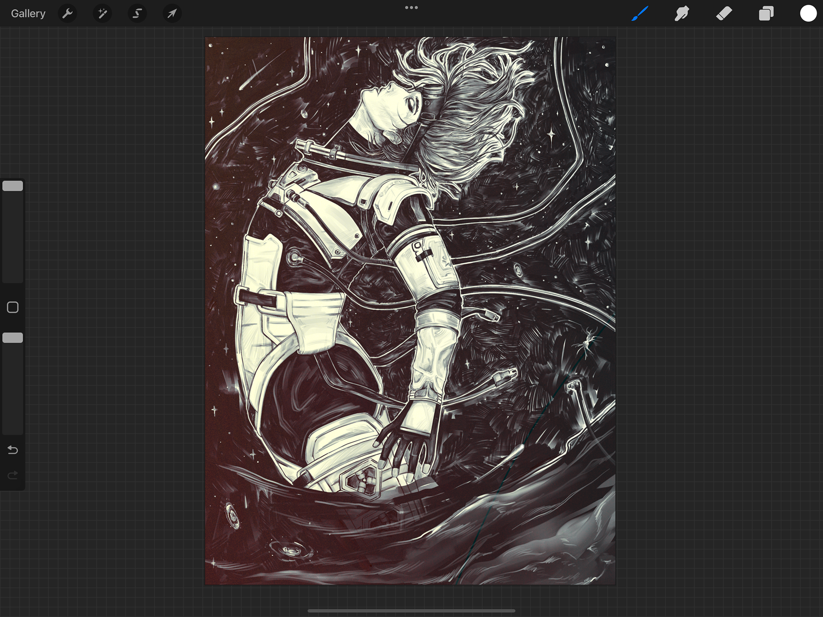Screen dimensions: 823x617
Task: Tap the white active color circle
Action: coord(808,14)
